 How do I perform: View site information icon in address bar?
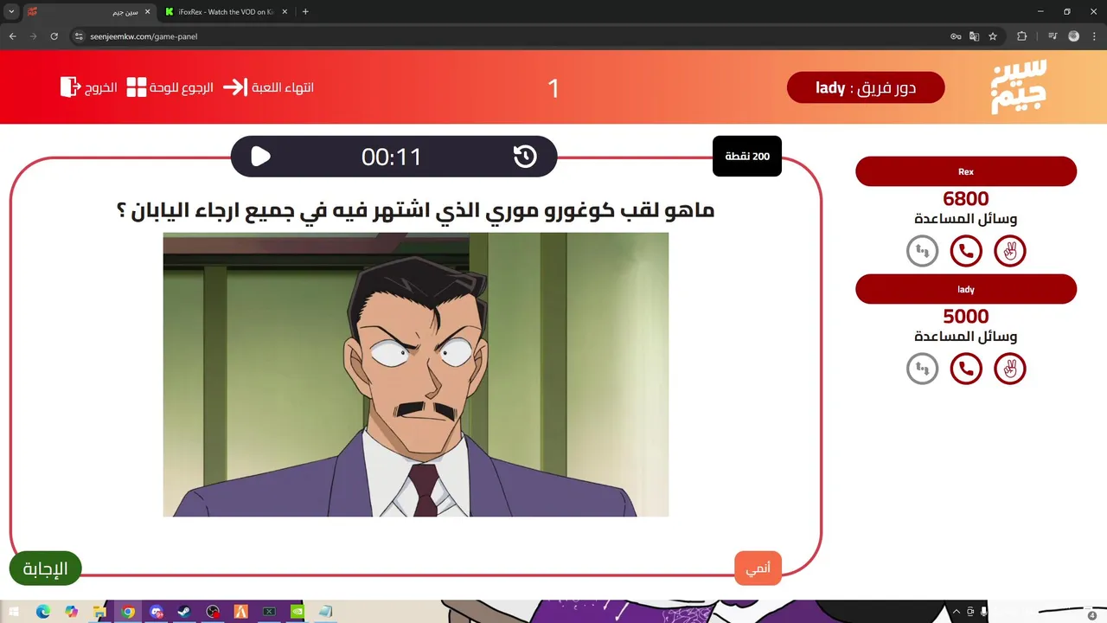tap(79, 36)
